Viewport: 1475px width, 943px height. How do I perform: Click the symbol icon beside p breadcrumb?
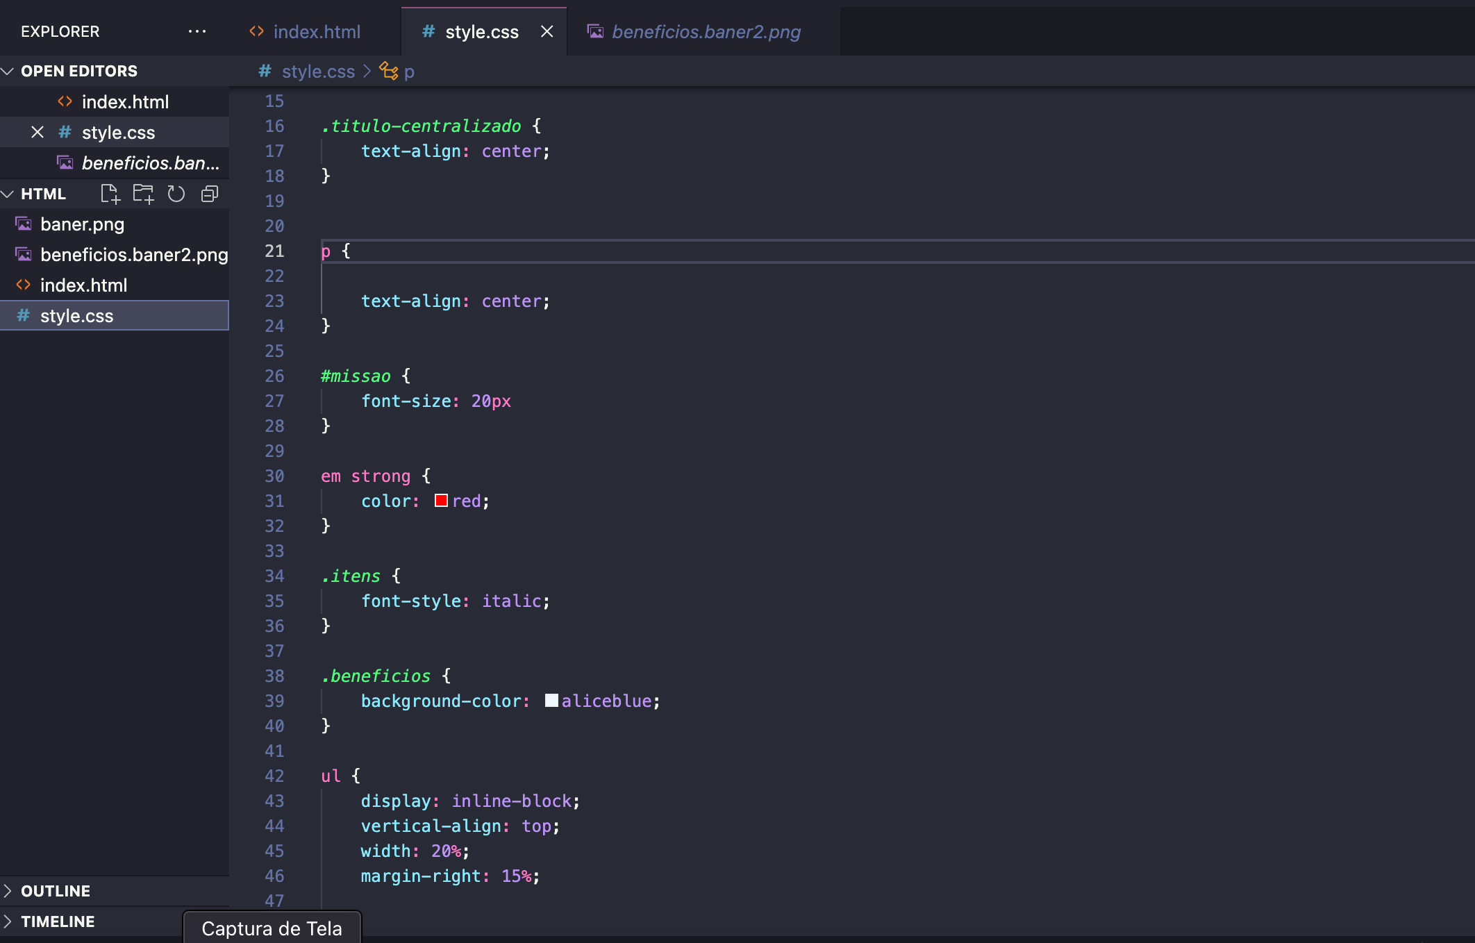coord(389,71)
